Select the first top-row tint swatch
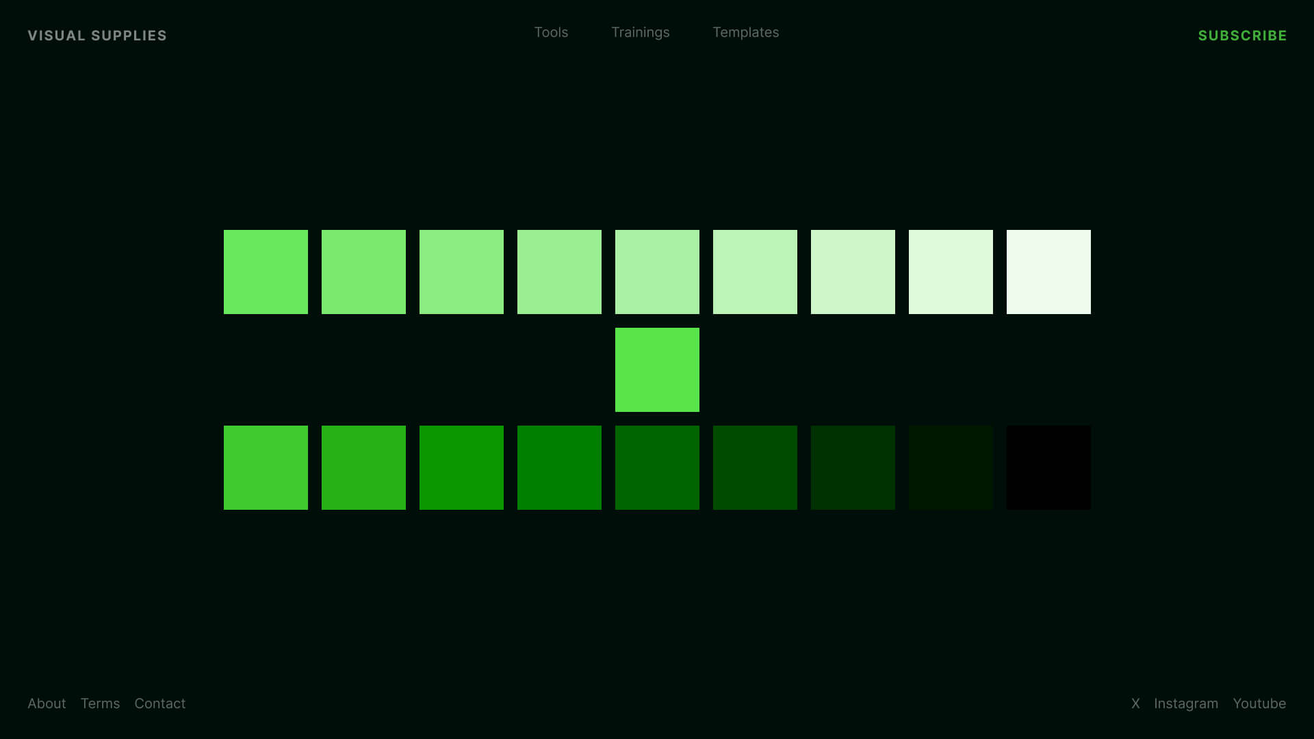 click(266, 272)
